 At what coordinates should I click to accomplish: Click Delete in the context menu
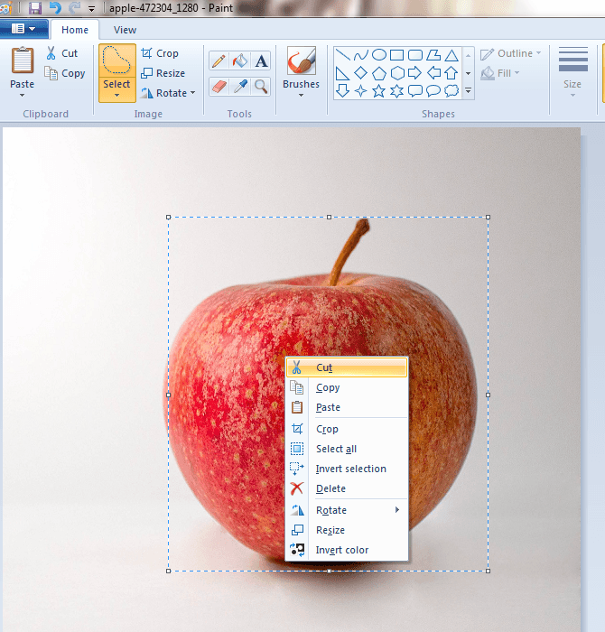pyautogui.click(x=330, y=489)
